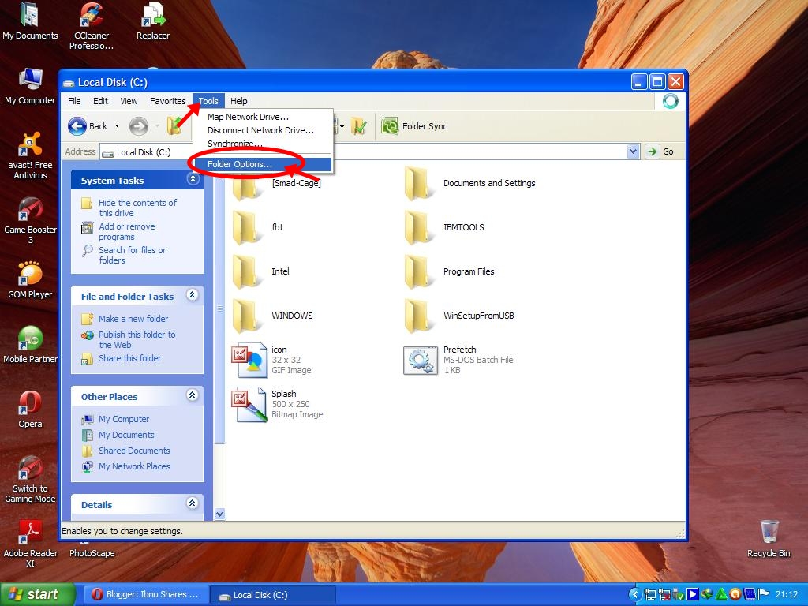Image resolution: width=808 pixels, height=606 pixels.
Task: Click the side panel scroll down arrow
Action: click(x=219, y=514)
